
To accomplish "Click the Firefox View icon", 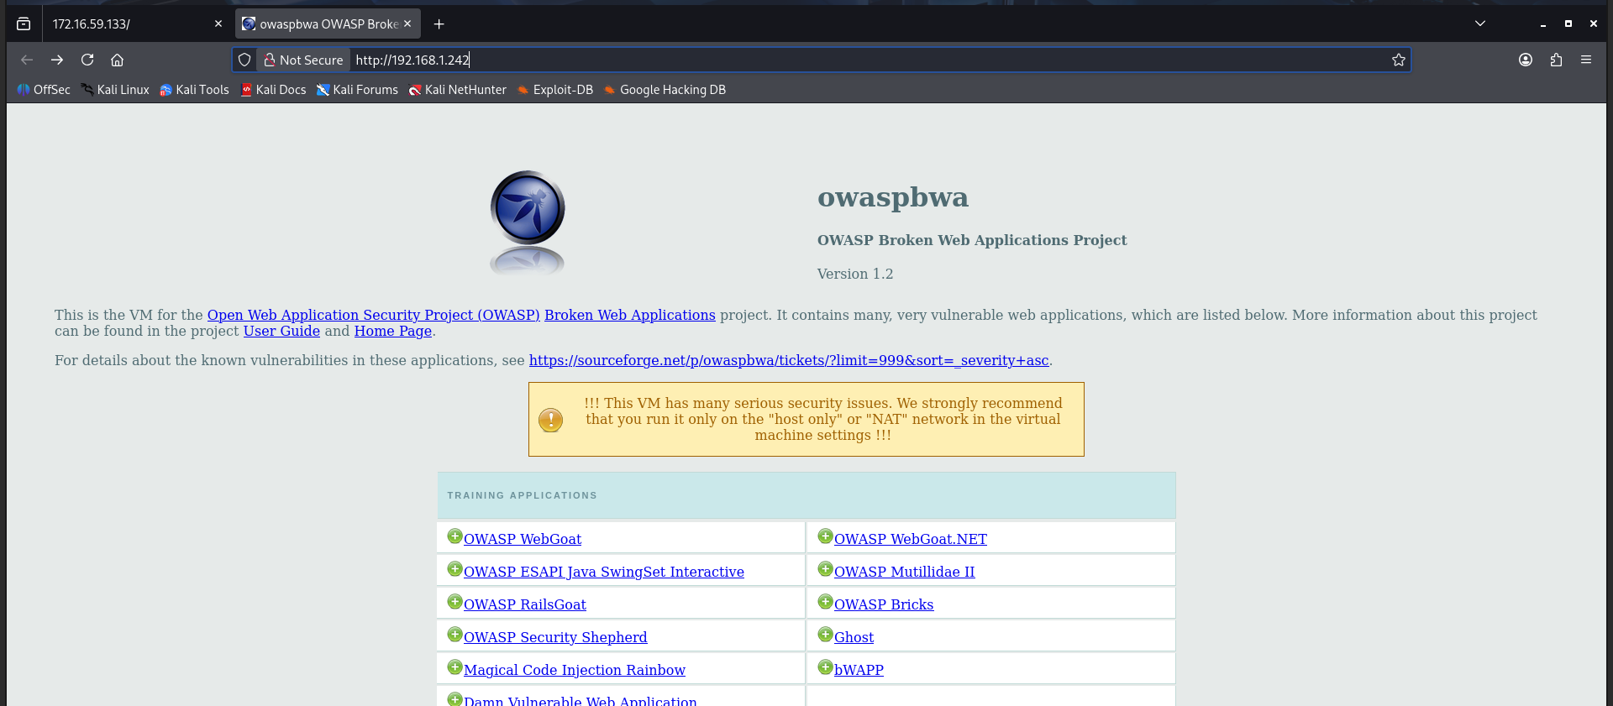I will [x=24, y=24].
